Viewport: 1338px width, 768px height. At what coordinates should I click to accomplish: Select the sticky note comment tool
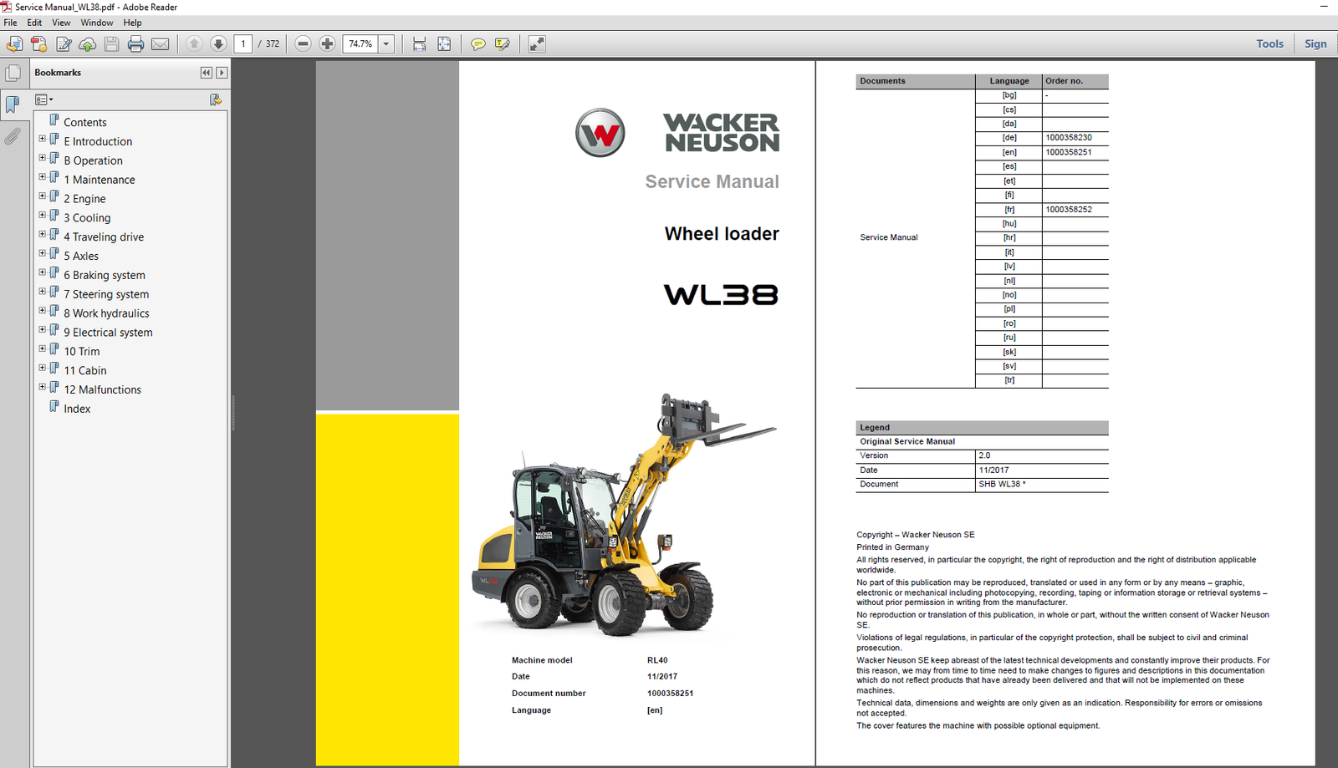coord(477,43)
